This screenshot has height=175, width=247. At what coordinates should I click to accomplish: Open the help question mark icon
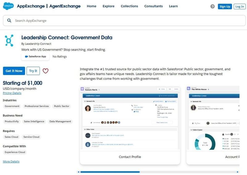pyautogui.click(x=212, y=6)
